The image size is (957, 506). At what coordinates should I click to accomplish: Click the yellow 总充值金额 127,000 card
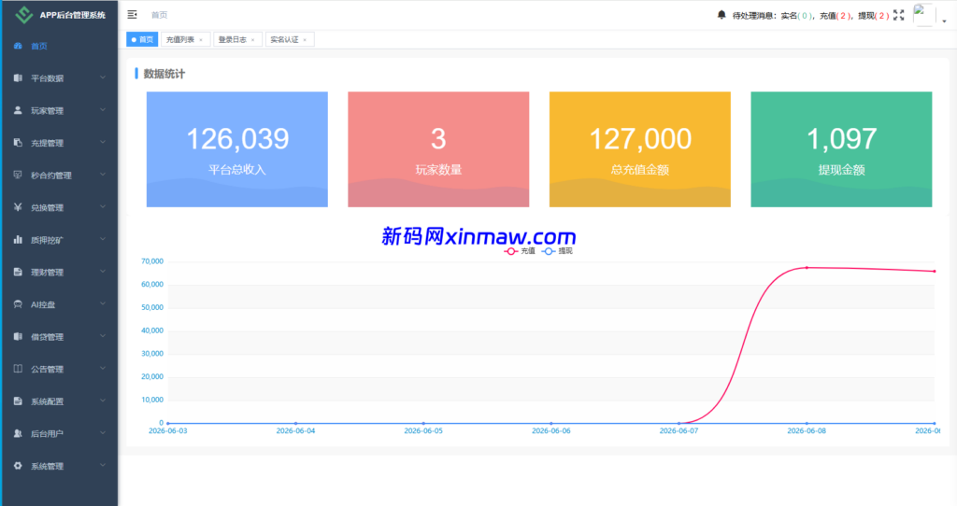(639, 149)
